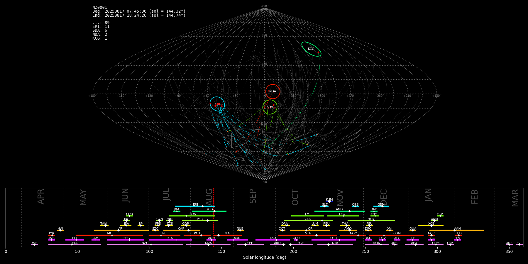The height and width of the screenshot is (264, 528).
Task: Click the QUA shower label in January
Action: [x=413, y=229]
